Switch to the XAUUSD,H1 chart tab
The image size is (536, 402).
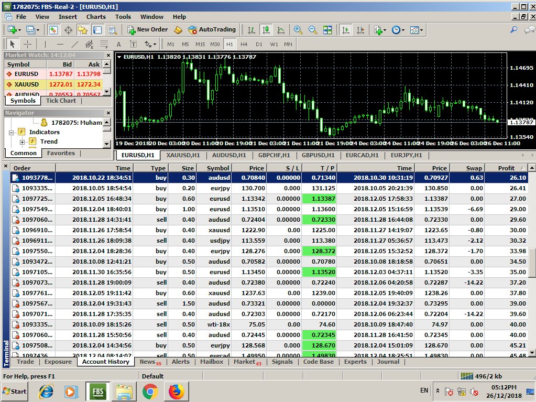click(183, 155)
